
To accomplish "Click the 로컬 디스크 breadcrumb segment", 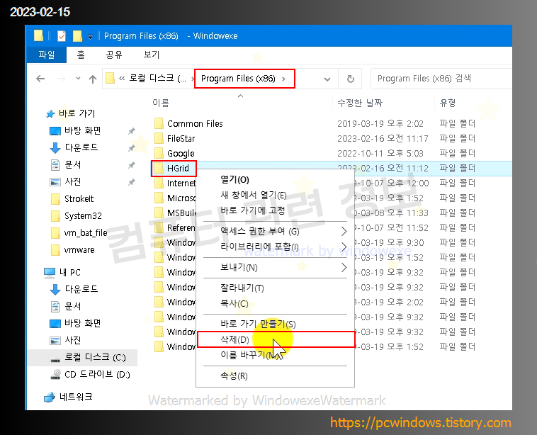I will pos(157,79).
